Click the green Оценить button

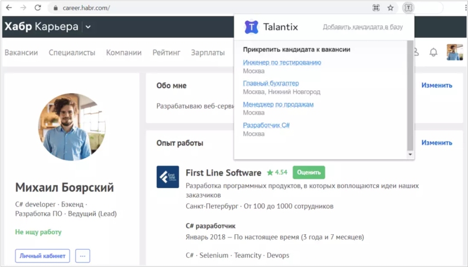click(x=309, y=173)
